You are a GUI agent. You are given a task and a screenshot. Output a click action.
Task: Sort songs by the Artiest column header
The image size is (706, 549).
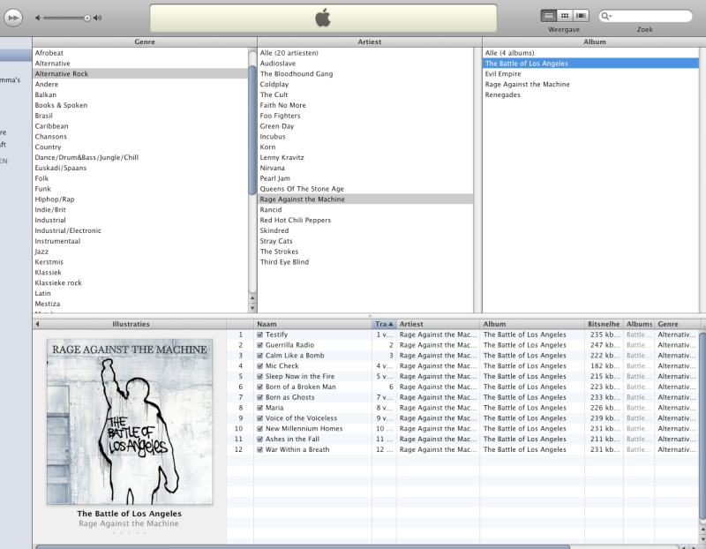click(x=438, y=324)
